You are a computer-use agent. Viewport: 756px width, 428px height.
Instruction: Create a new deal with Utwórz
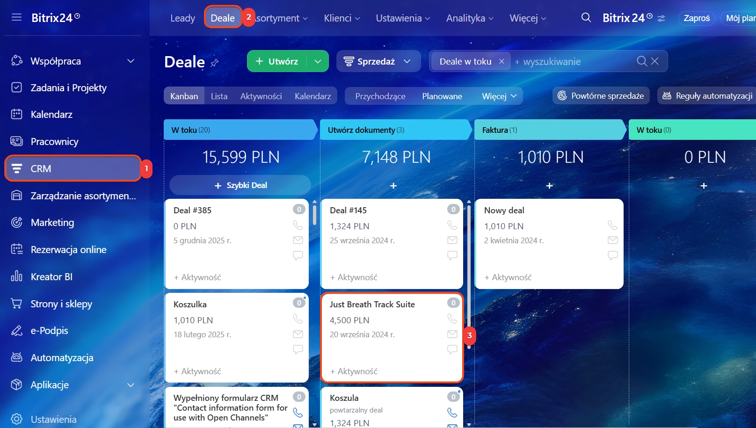pyautogui.click(x=277, y=61)
